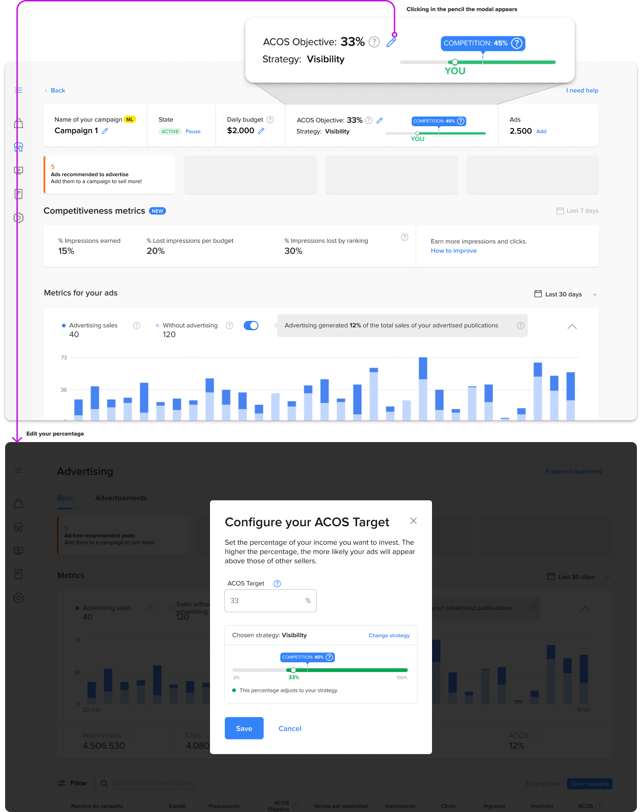Click help icon next to Daily budget
The height and width of the screenshot is (812, 642).
click(271, 120)
